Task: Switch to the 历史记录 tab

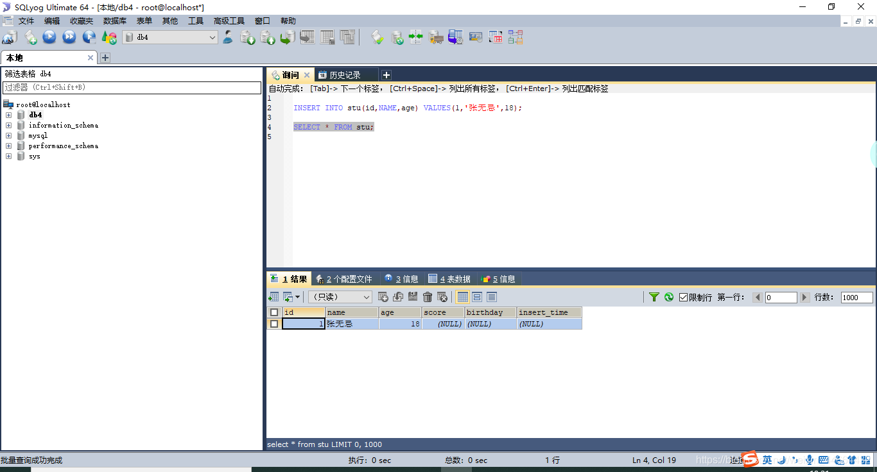Action: [345, 75]
